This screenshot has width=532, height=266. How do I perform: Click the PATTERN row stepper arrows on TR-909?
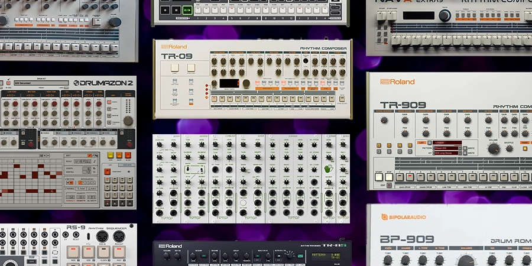pos(460,148)
